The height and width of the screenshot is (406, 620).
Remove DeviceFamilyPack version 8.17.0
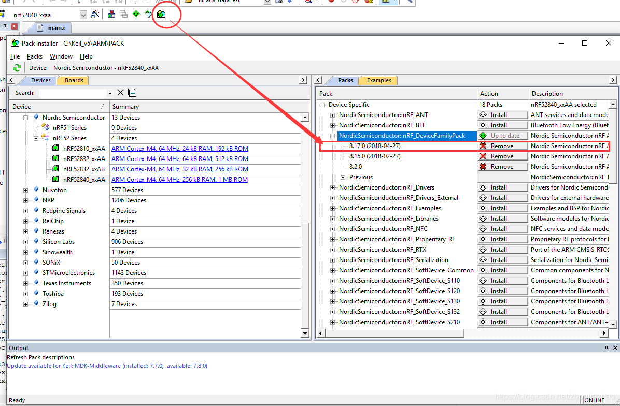coord(503,146)
